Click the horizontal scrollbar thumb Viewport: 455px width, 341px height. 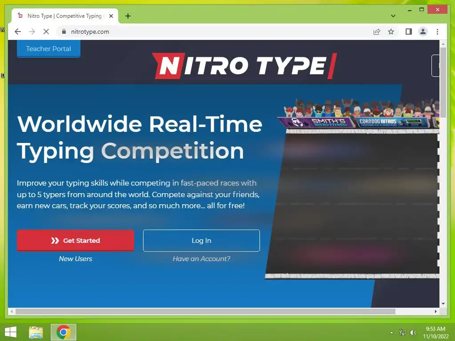pos(205,311)
